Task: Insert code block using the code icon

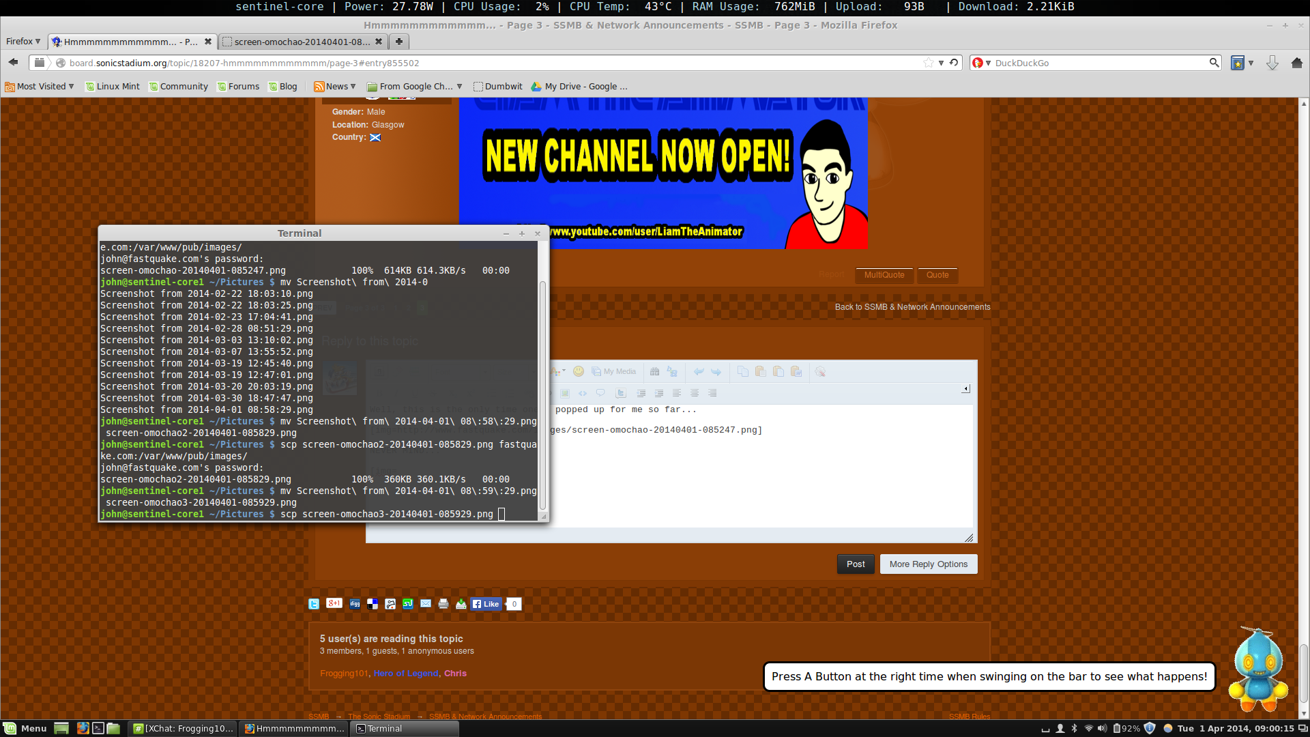Action: pos(583,393)
